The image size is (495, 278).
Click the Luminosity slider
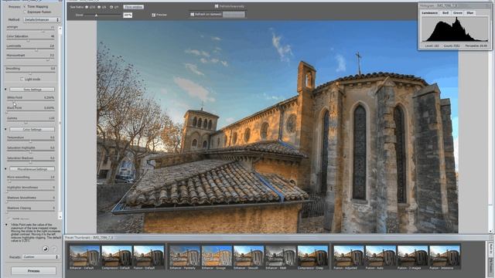click(x=30, y=49)
